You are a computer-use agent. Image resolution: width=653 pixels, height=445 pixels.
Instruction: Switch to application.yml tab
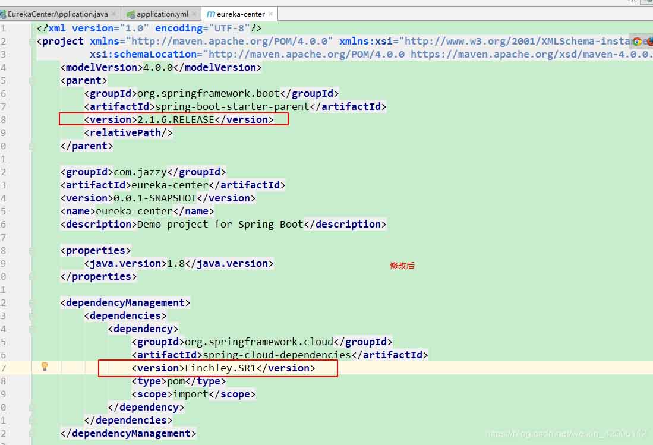coord(162,14)
